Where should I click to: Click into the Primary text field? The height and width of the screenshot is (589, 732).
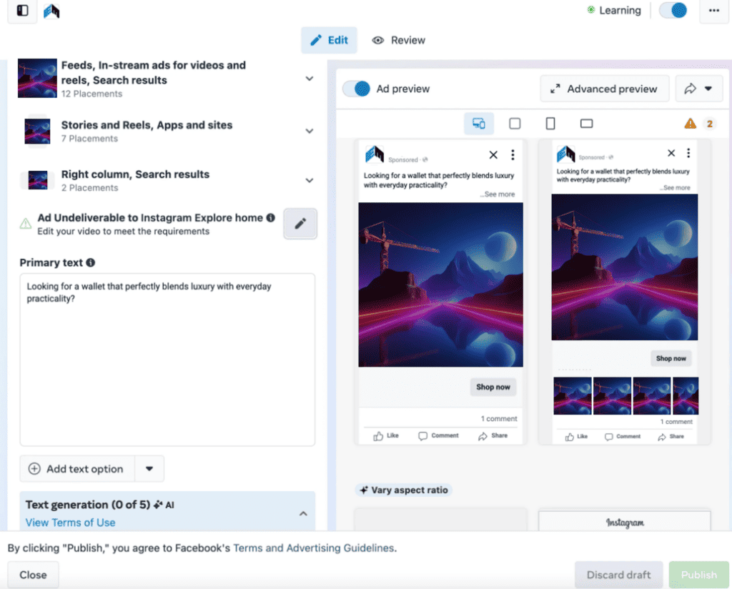point(167,360)
